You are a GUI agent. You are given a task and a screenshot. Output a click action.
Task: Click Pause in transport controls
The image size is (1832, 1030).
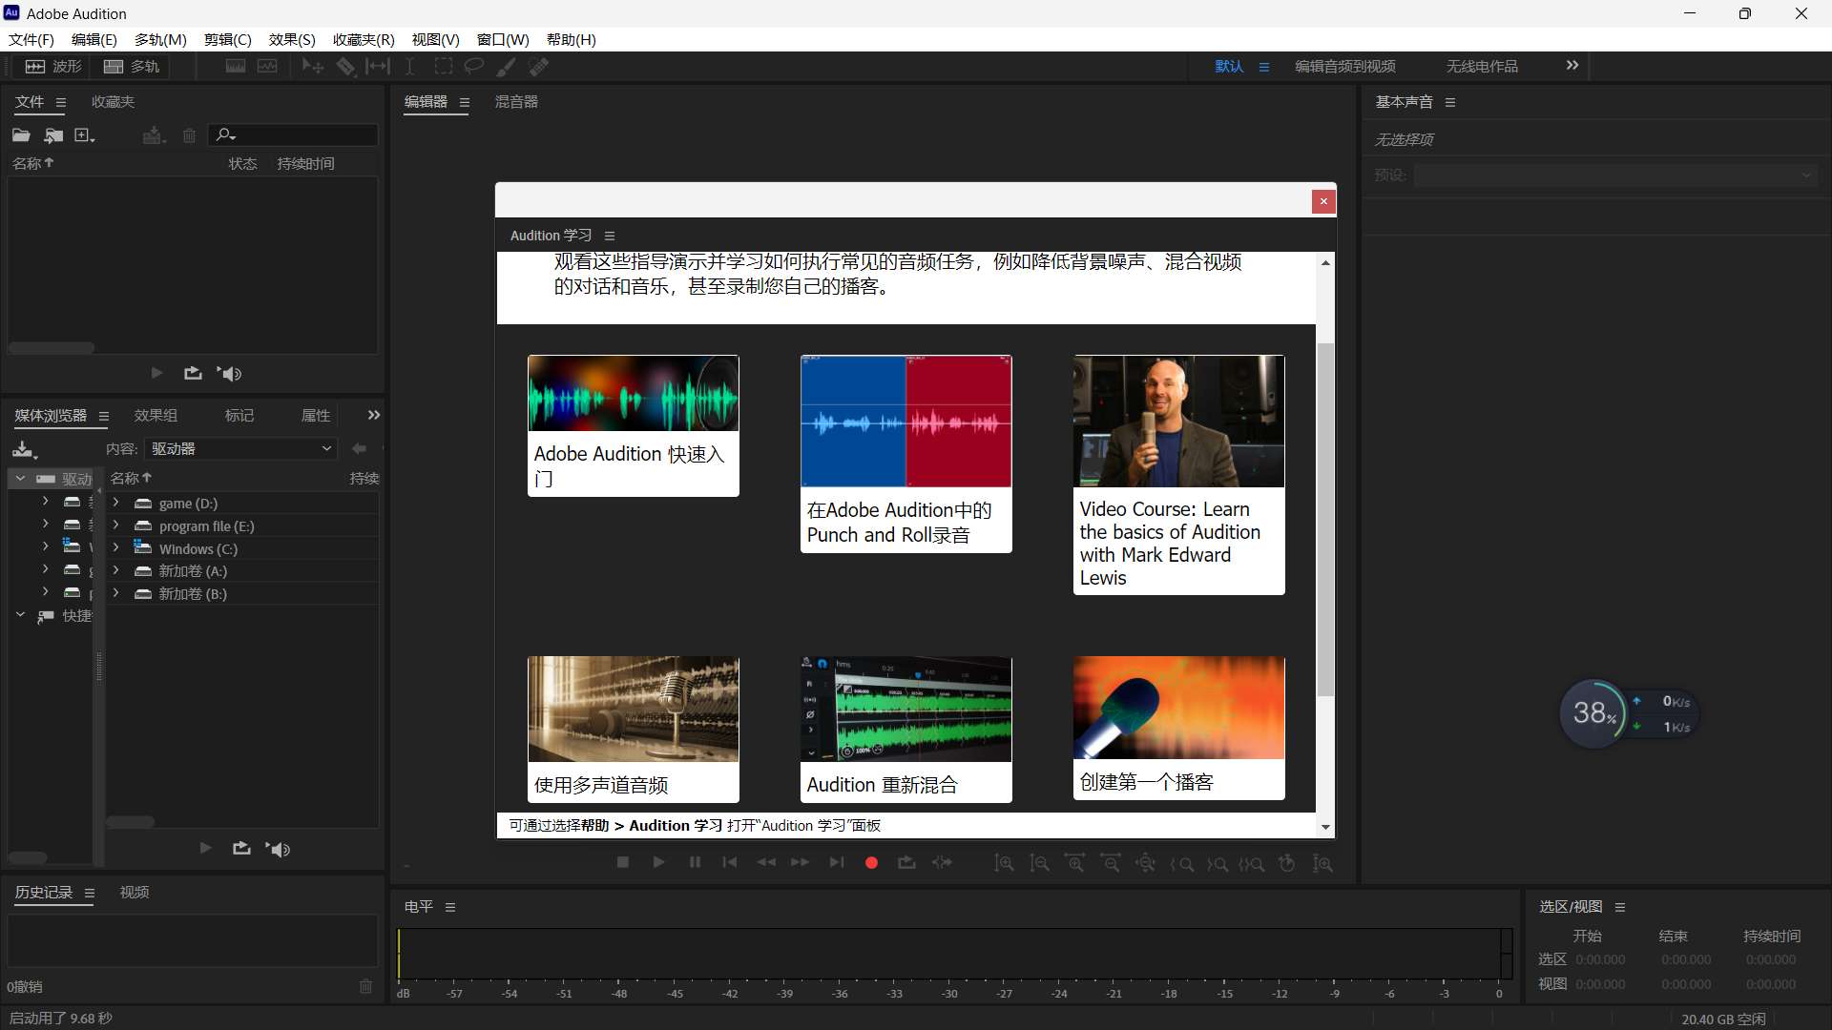pos(695,862)
